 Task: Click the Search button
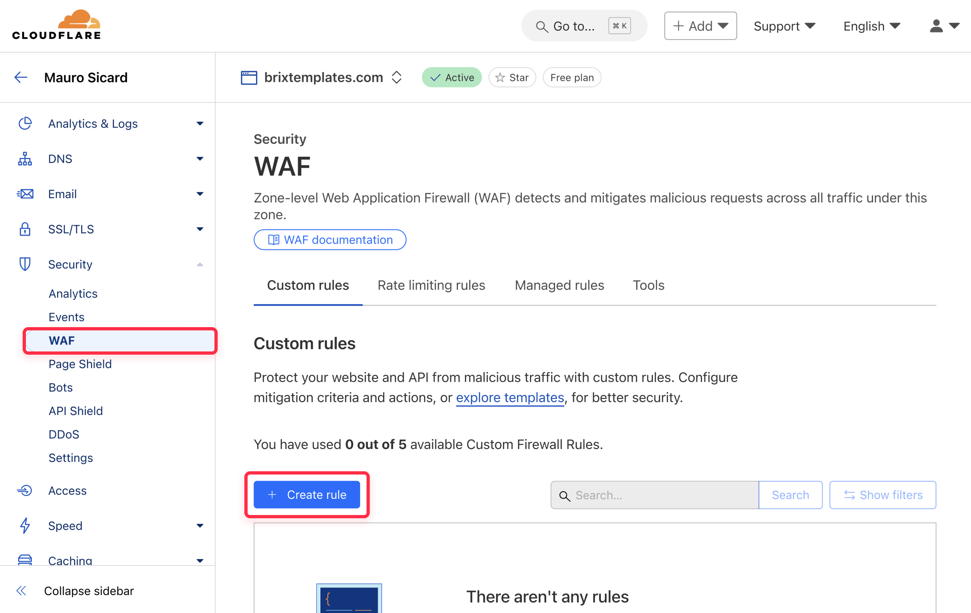click(790, 495)
